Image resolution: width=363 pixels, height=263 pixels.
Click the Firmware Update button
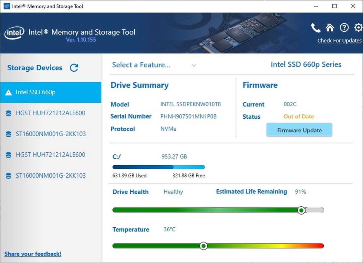click(299, 130)
